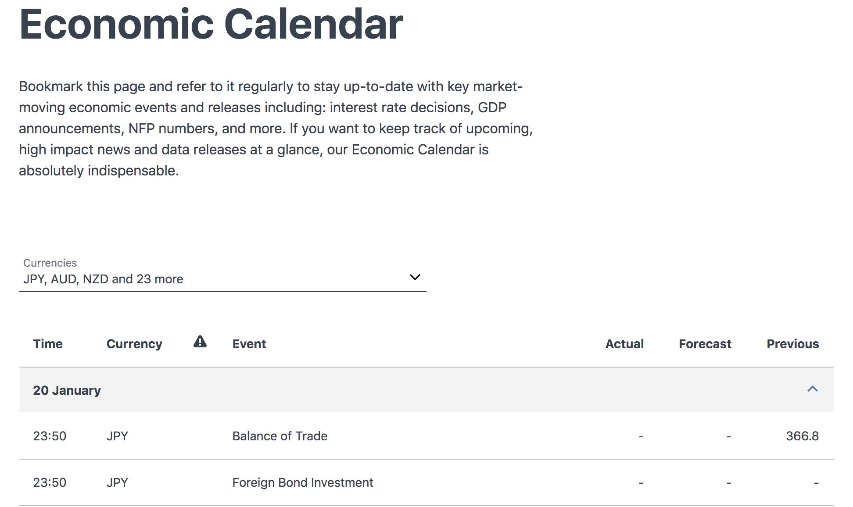This screenshot has width=853, height=507.
Task: Click the Currency column header
Action: (134, 344)
